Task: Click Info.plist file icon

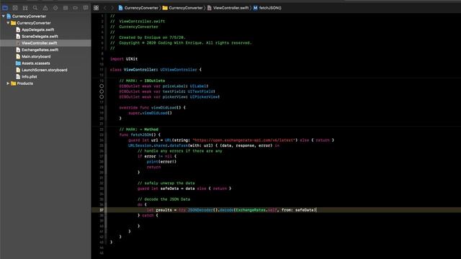Action: coord(18,77)
